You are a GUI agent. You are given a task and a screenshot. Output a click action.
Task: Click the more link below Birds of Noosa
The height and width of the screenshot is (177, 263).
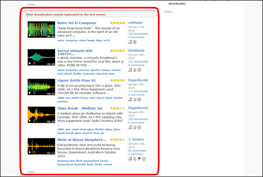point(32,172)
